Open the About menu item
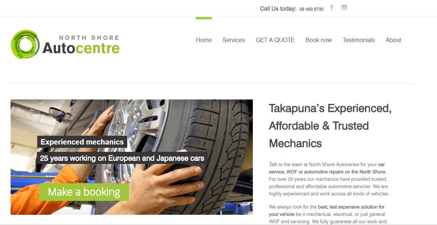This screenshot has height=225, width=437. pos(394,40)
